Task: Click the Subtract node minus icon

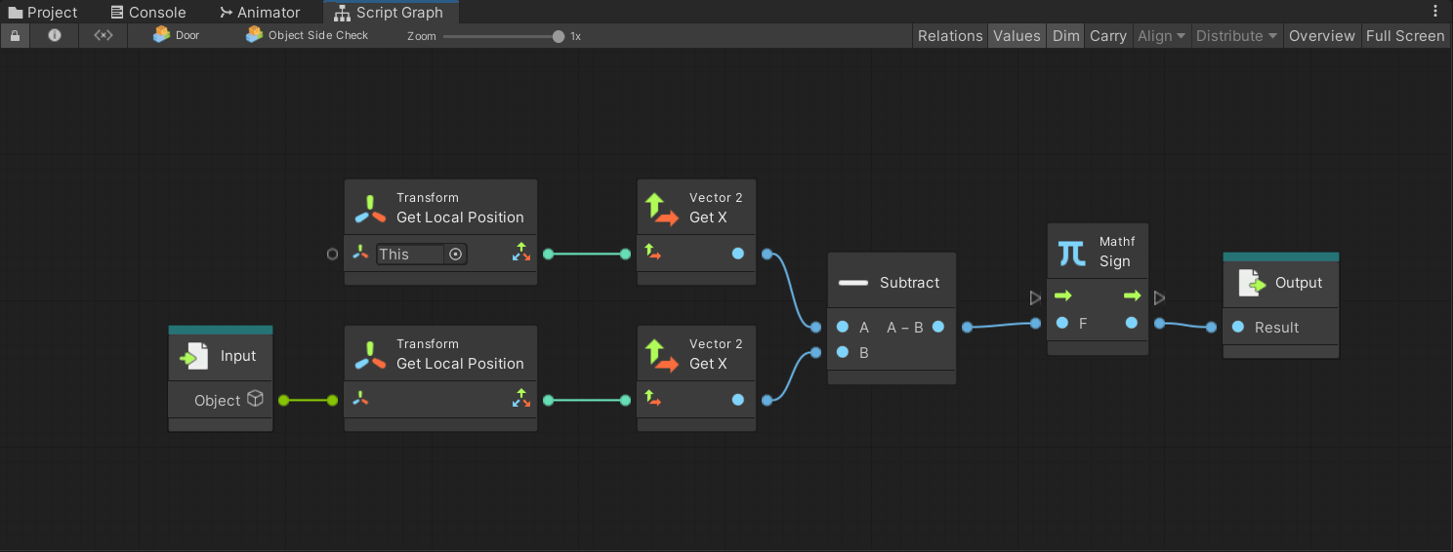Action: tap(853, 283)
